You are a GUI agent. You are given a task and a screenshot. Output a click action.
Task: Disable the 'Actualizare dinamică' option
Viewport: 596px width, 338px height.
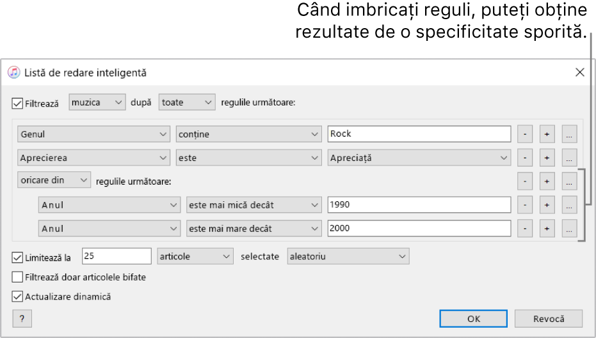(x=17, y=296)
